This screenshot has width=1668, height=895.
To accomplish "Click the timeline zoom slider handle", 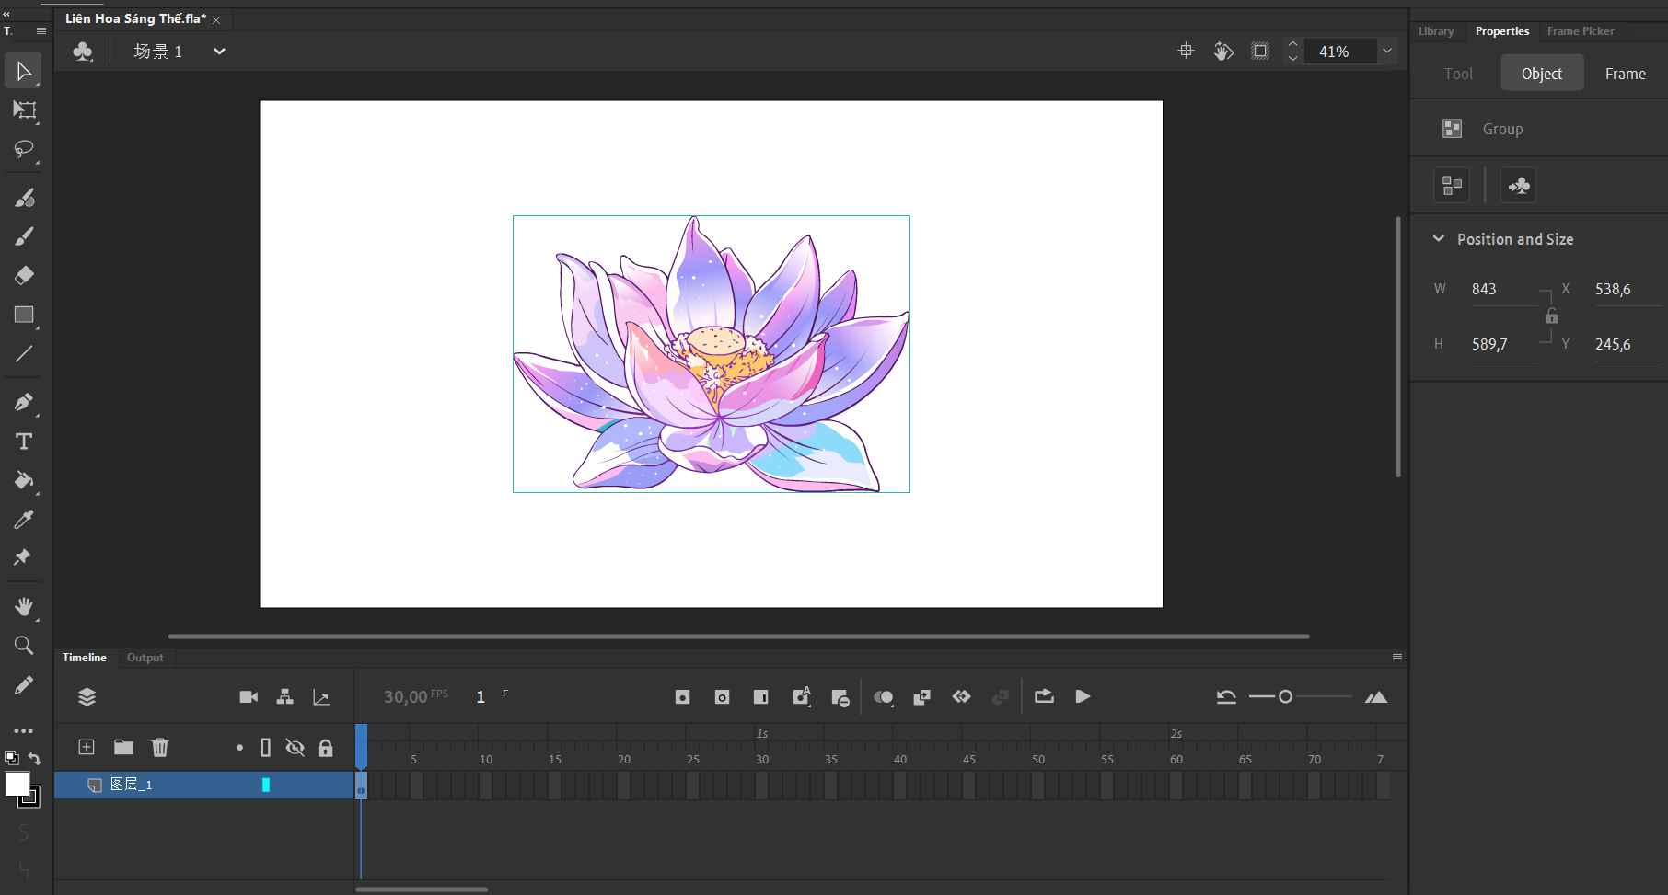I will (x=1286, y=697).
